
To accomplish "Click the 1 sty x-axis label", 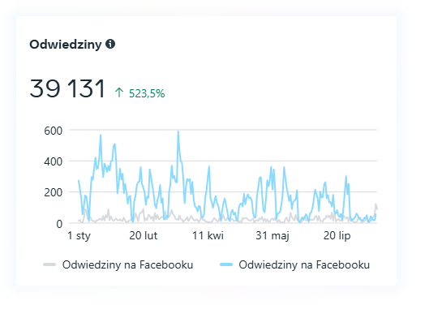I will [x=79, y=235].
